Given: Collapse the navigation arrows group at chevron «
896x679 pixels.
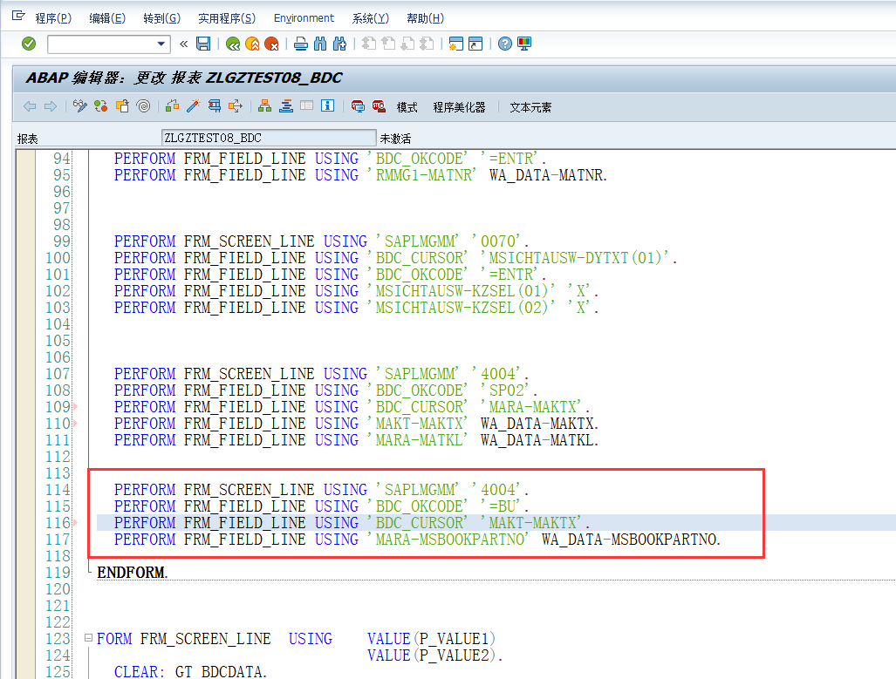Looking at the screenshot, I should coord(182,44).
